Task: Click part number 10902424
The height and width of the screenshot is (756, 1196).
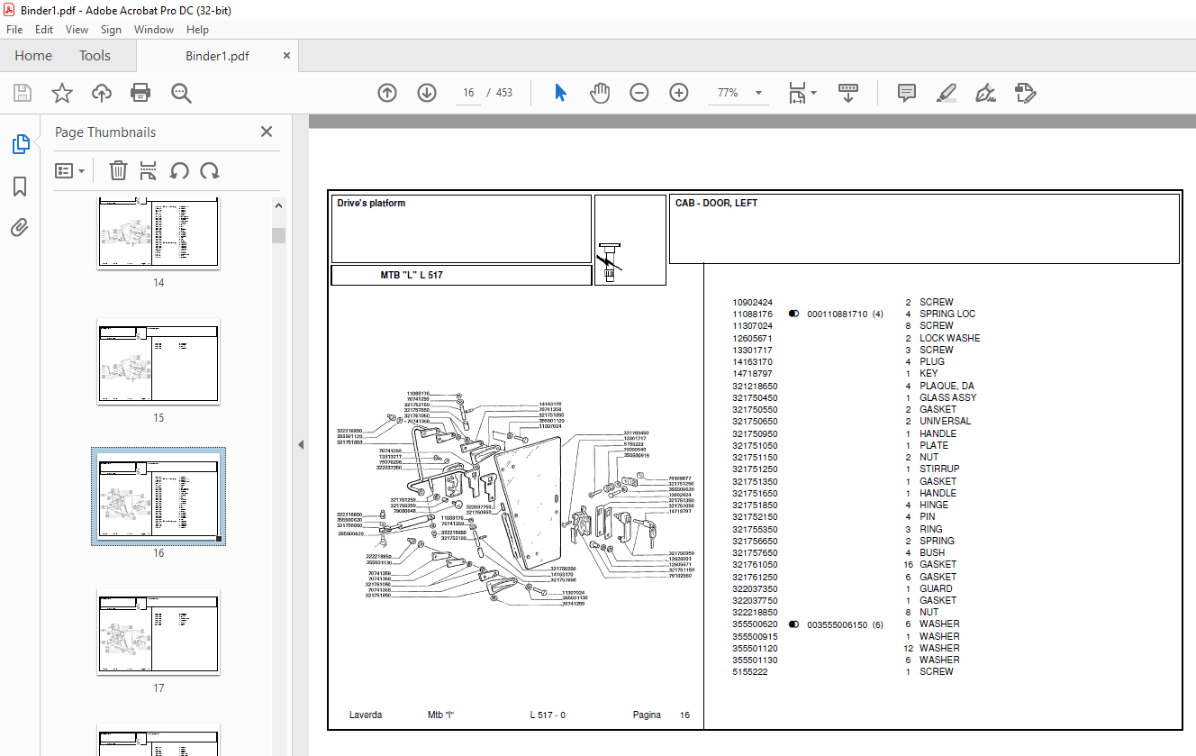Action: [753, 303]
